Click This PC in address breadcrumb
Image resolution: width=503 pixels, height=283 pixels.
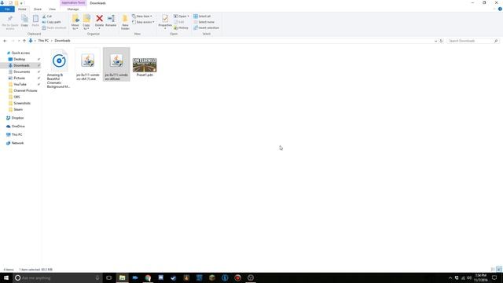[x=43, y=41]
